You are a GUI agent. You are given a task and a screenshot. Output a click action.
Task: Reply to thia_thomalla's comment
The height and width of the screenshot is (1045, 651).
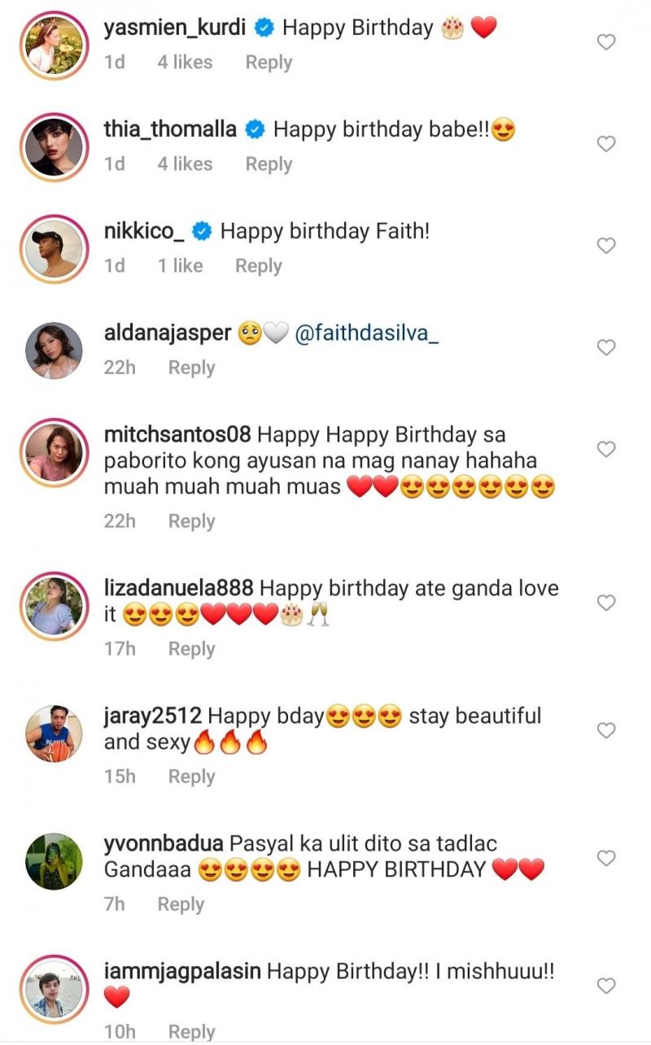(269, 164)
